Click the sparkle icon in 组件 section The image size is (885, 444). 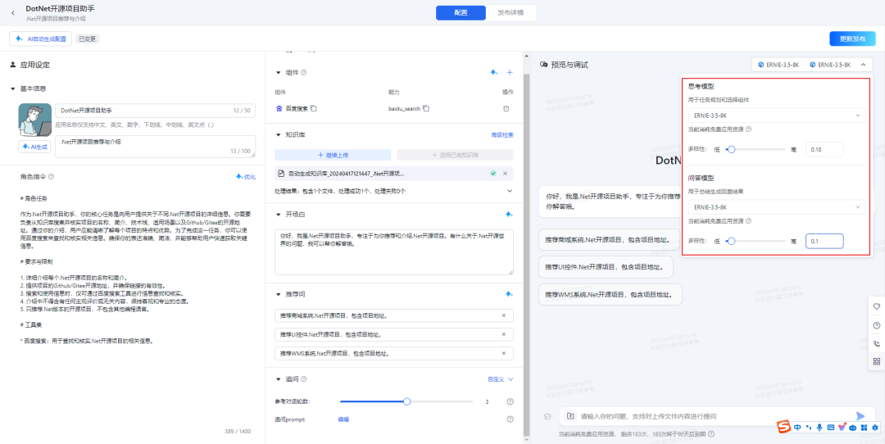click(494, 73)
